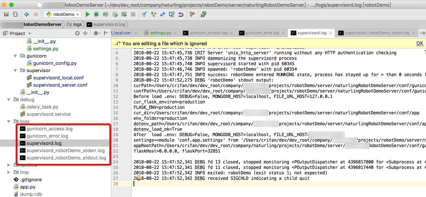Click the grey Forward navigation arrow

click(36, 14)
